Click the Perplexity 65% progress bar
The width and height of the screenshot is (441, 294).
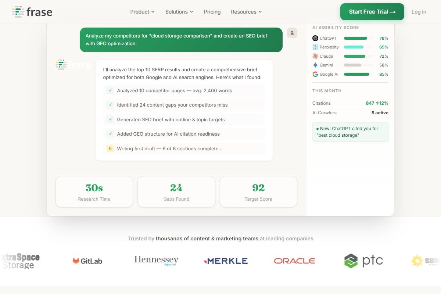[359, 47]
